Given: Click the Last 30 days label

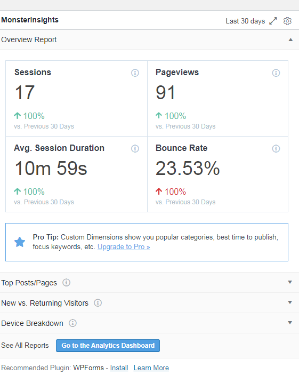Looking at the screenshot, I should [x=245, y=21].
